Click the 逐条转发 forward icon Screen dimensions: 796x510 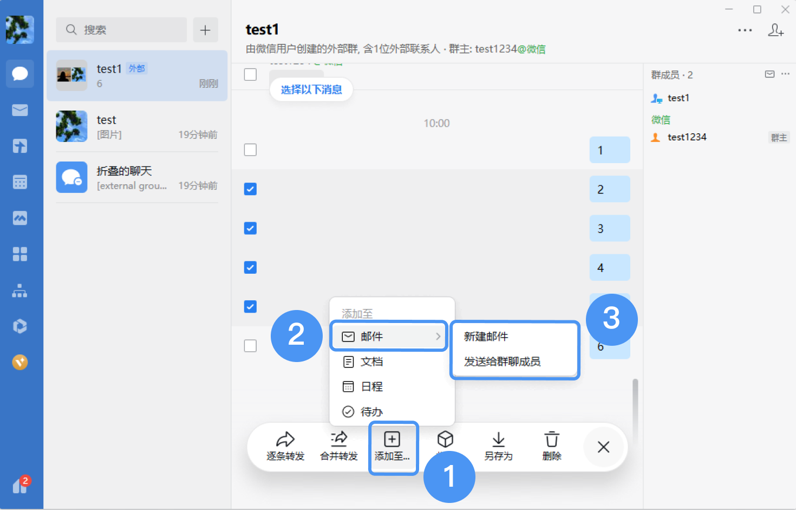coord(285,446)
